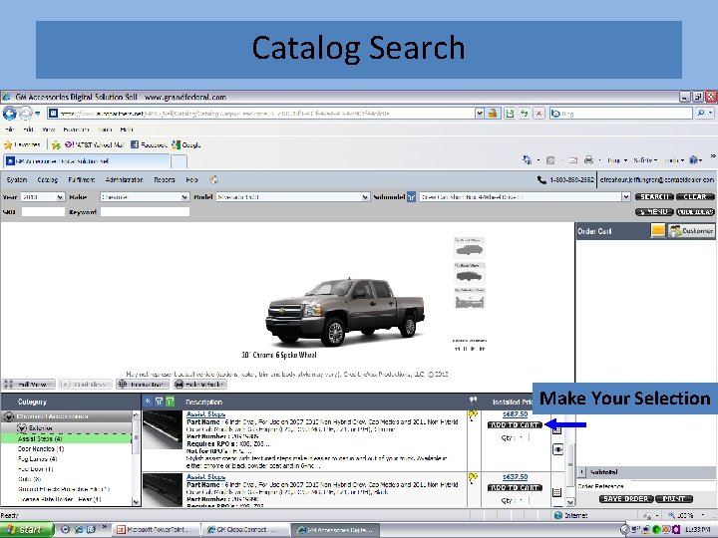Select Door Handles (1) category
The height and width of the screenshot is (538, 718).
(x=41, y=448)
